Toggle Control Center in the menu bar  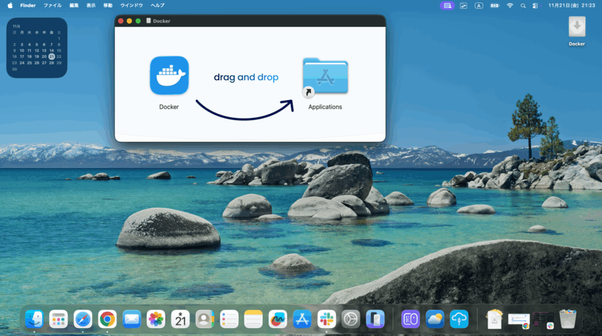[535, 5]
